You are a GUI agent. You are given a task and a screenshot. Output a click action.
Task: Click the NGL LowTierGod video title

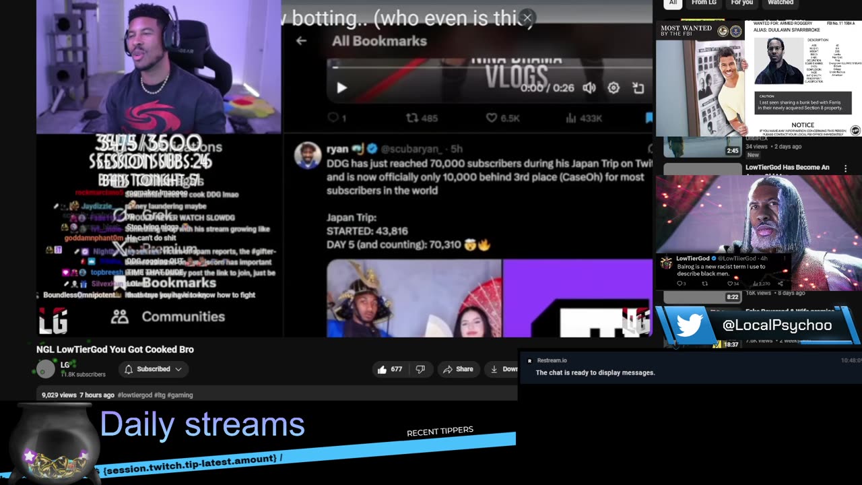[115, 350]
